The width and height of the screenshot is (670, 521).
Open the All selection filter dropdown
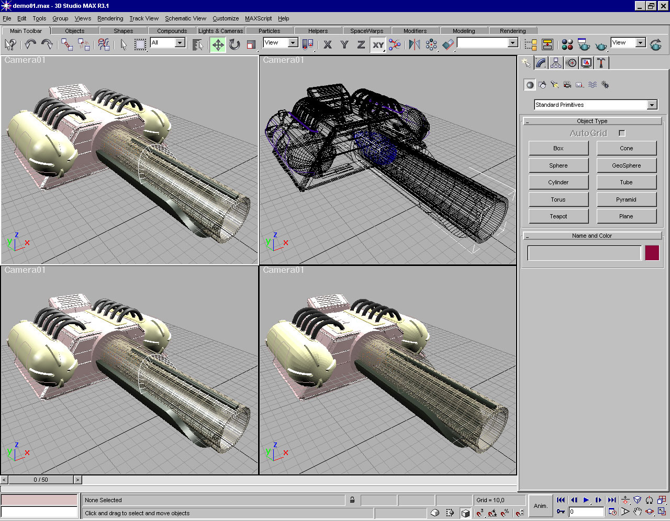click(x=180, y=43)
